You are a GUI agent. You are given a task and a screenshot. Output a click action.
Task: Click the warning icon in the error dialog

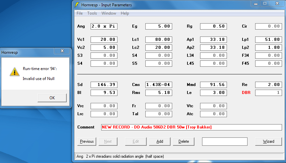click(15, 72)
